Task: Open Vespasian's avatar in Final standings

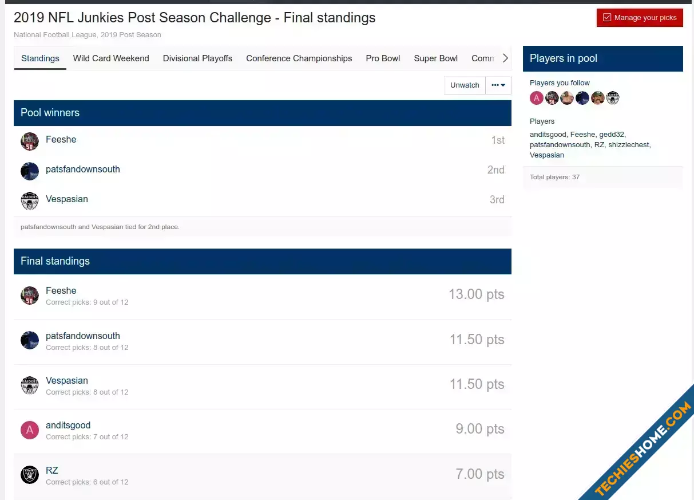Action: tap(30, 385)
